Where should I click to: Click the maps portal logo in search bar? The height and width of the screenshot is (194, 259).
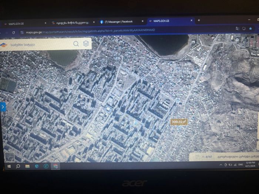coord(4,45)
